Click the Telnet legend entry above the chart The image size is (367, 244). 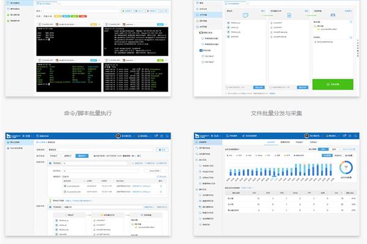[x=259, y=156]
